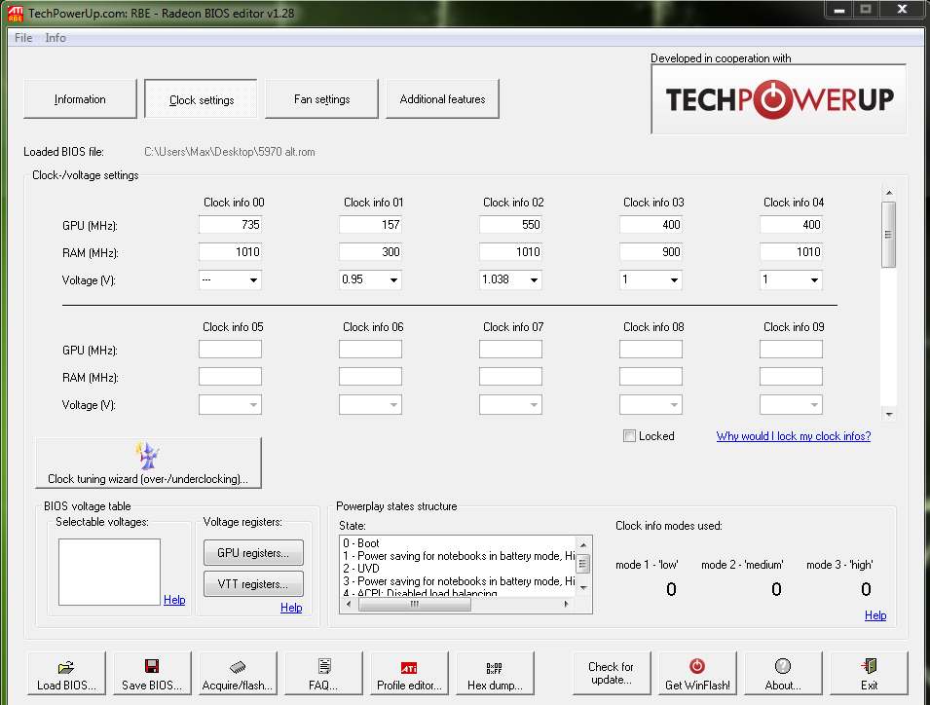Click the About question mark icon
Viewport: 930px width, 705px height.
click(783, 666)
